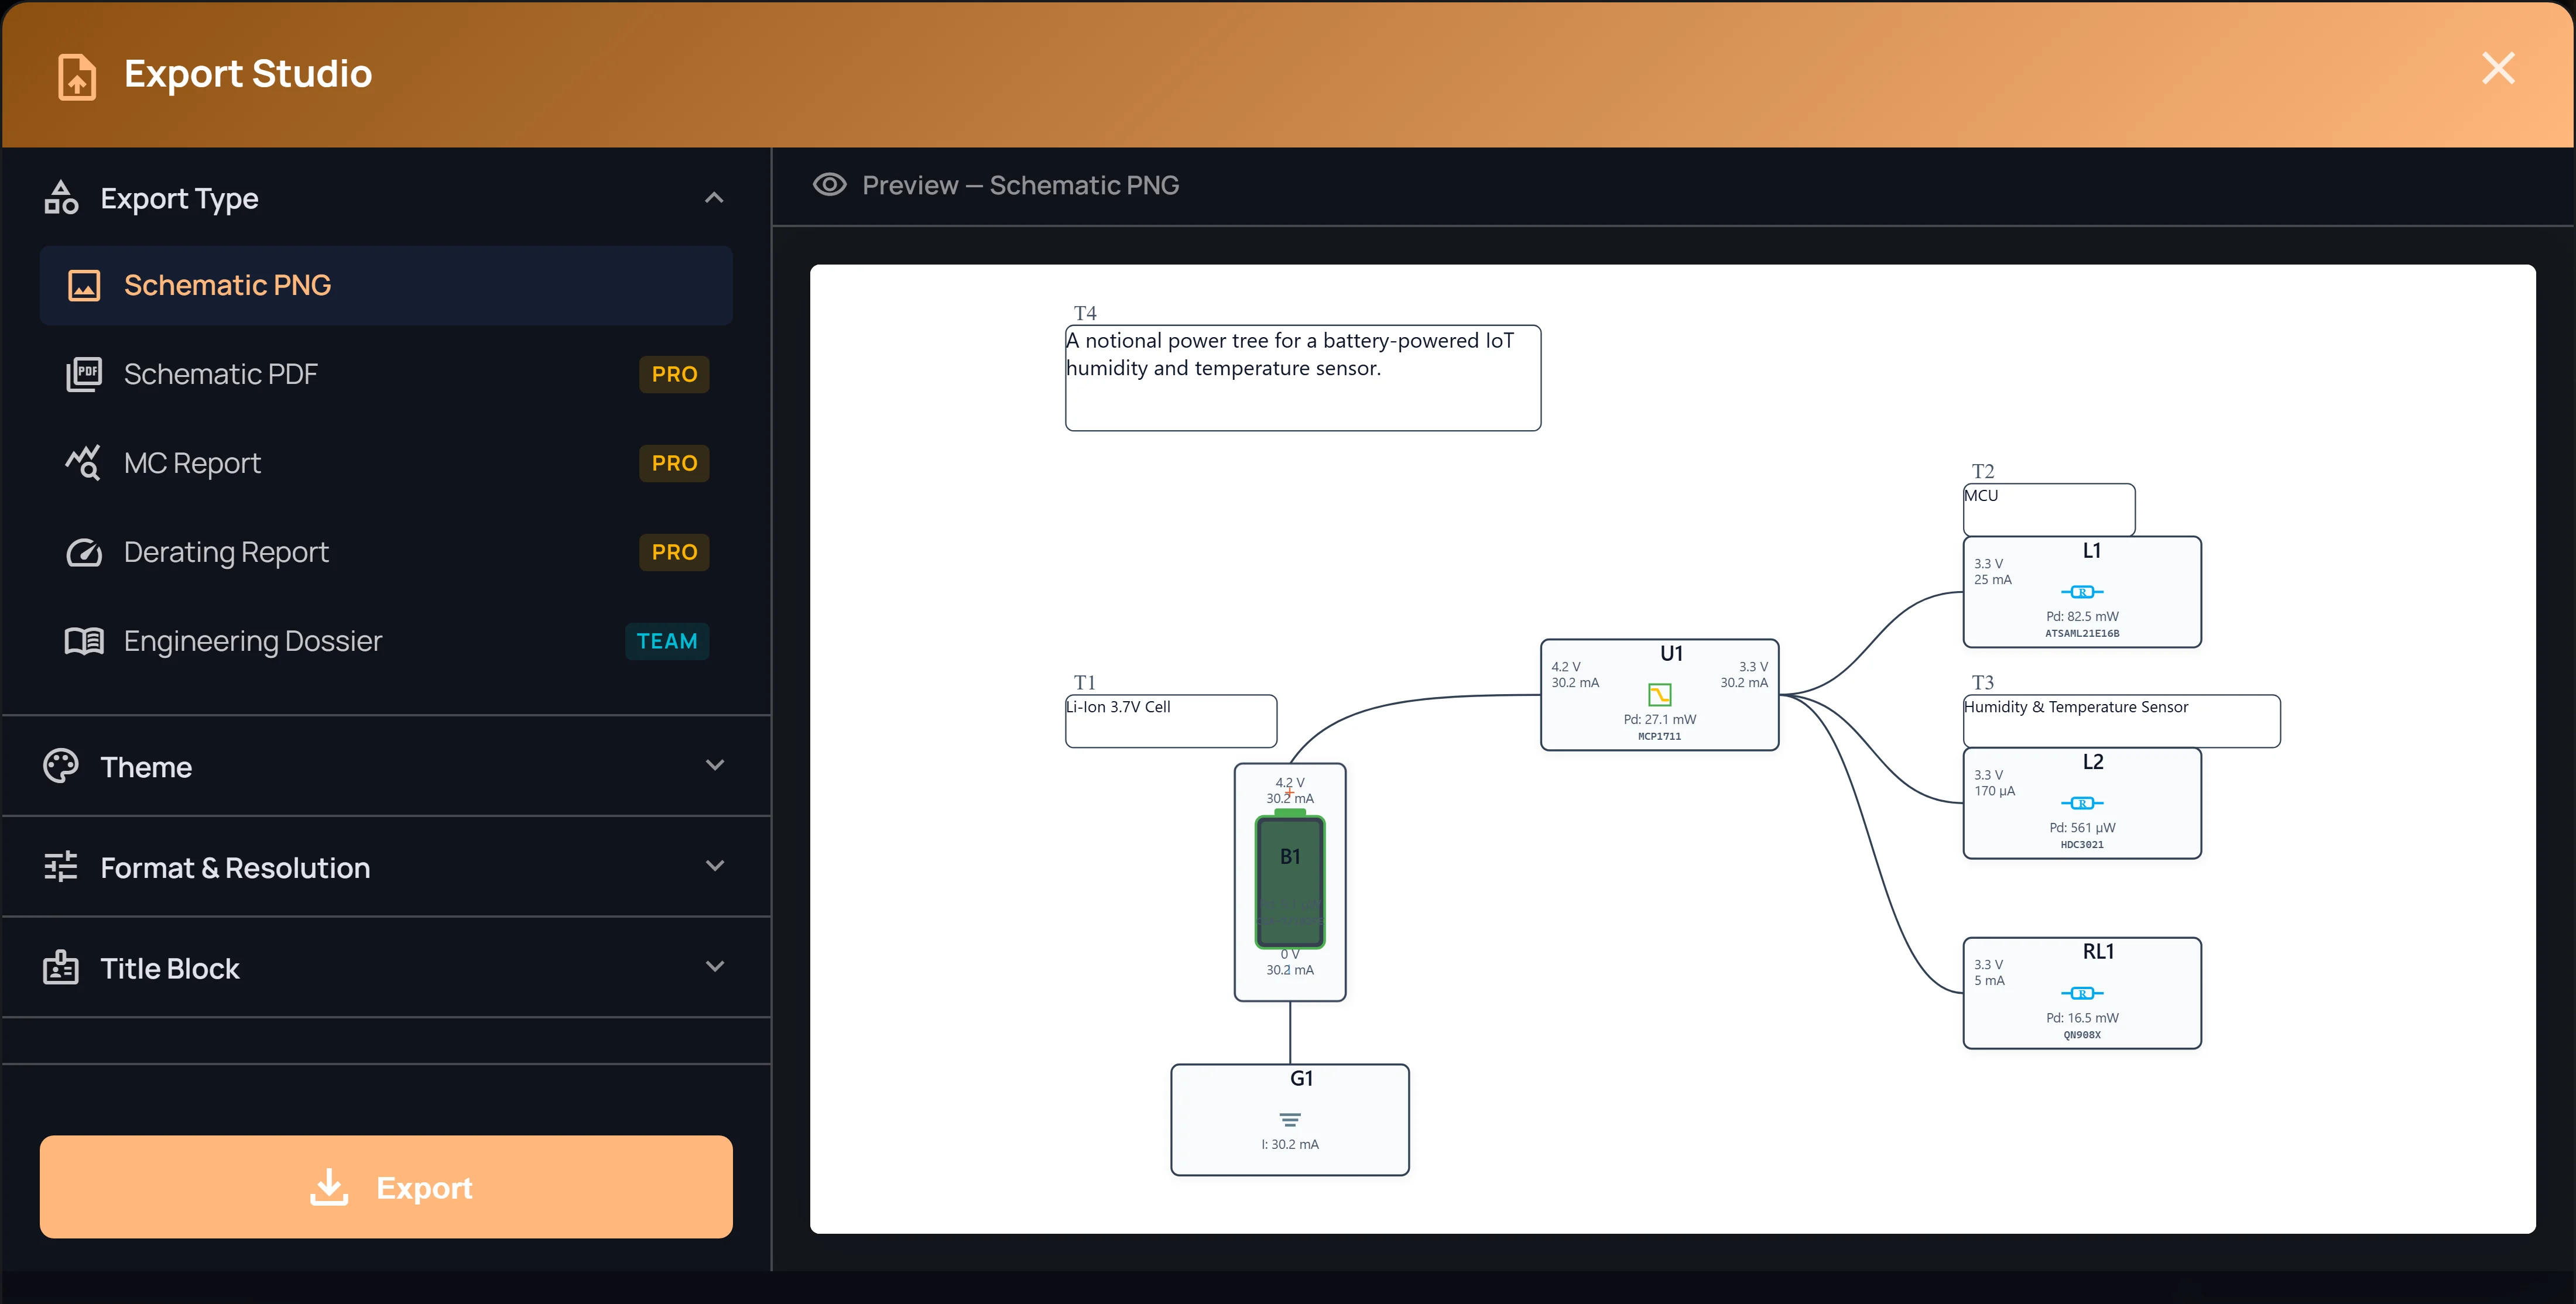
Task: Click the Preview eye icon
Action: tap(829, 185)
